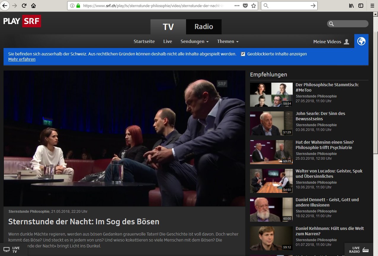Go forward with the browser forward arrow
The image size is (378, 256).
(x=15, y=6)
